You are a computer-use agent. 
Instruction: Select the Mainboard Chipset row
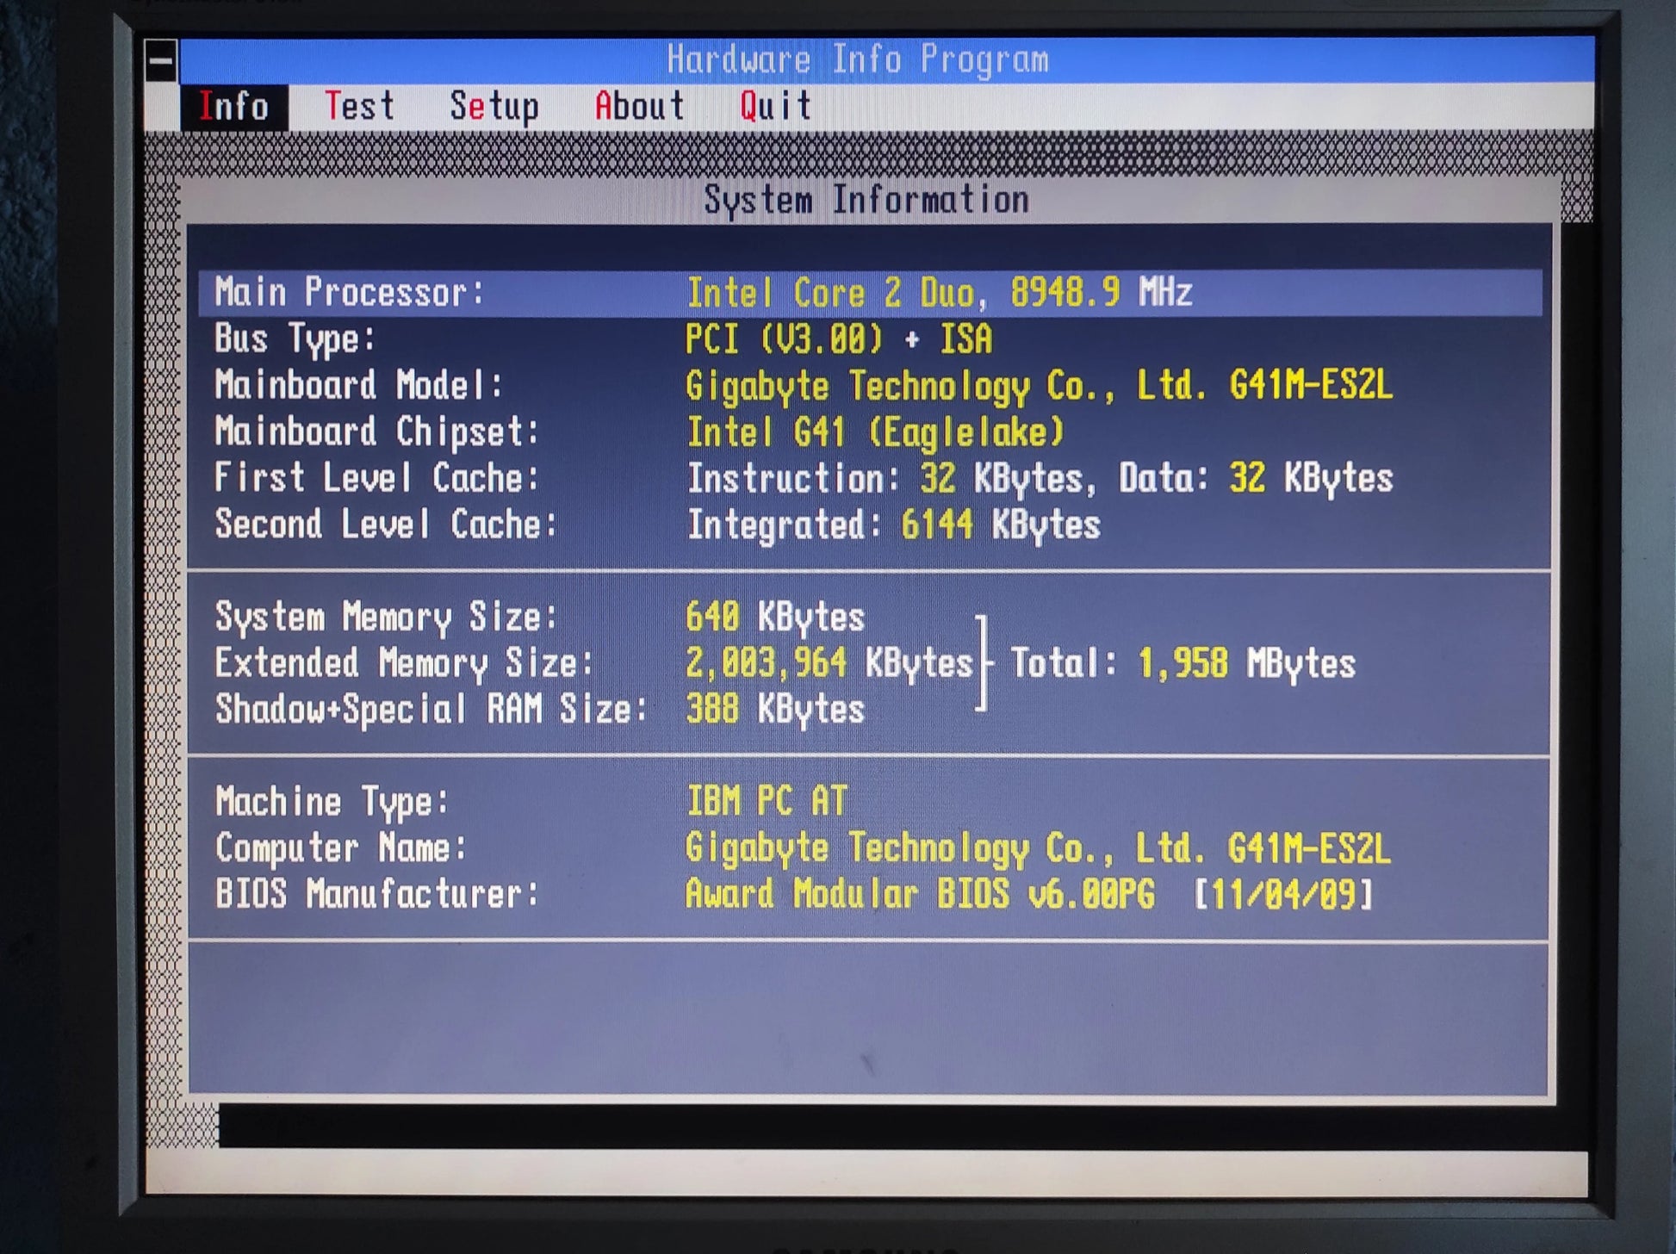click(870, 431)
